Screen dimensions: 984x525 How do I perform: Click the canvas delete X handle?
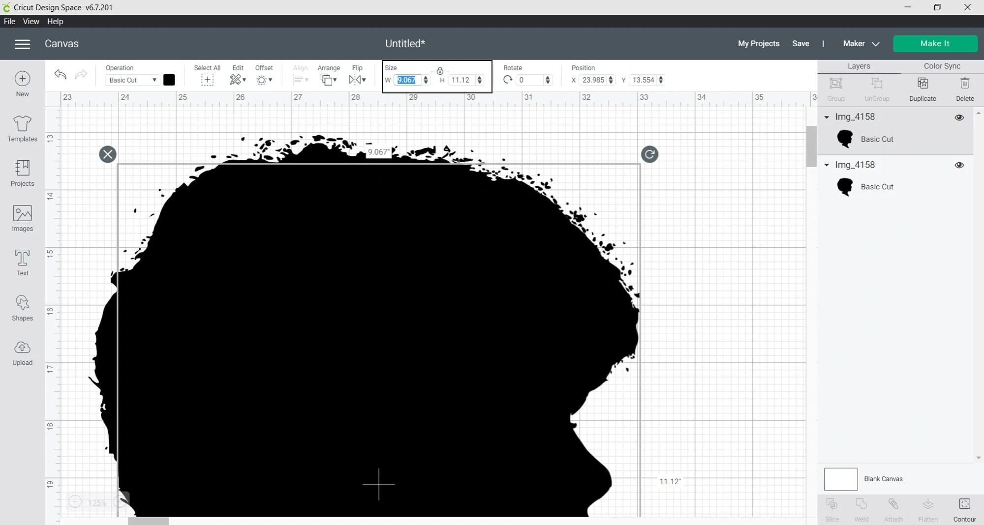point(108,154)
